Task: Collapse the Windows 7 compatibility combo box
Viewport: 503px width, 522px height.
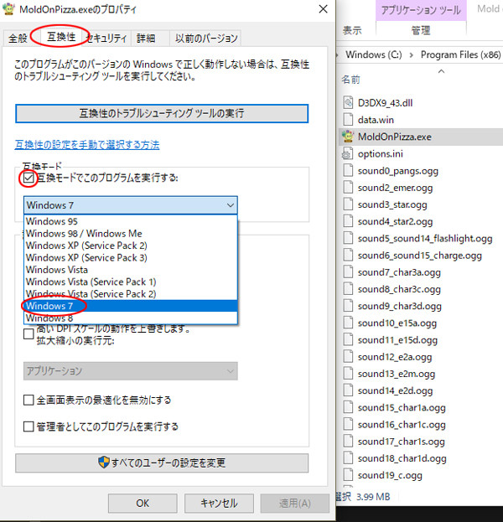Action: click(x=130, y=205)
